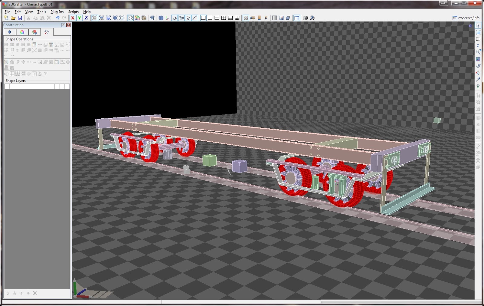This screenshot has width=484, height=306.
Task: Toggle the Z axis lock
Action: [x=86, y=18]
